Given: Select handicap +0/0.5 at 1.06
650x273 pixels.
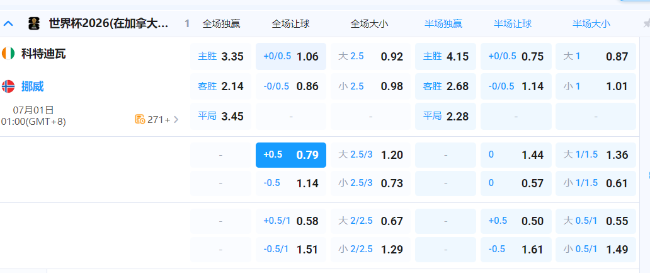Looking at the screenshot, I should (291, 56).
